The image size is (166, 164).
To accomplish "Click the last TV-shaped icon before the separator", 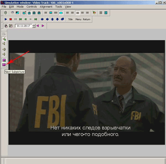I will (x=39, y=13).
